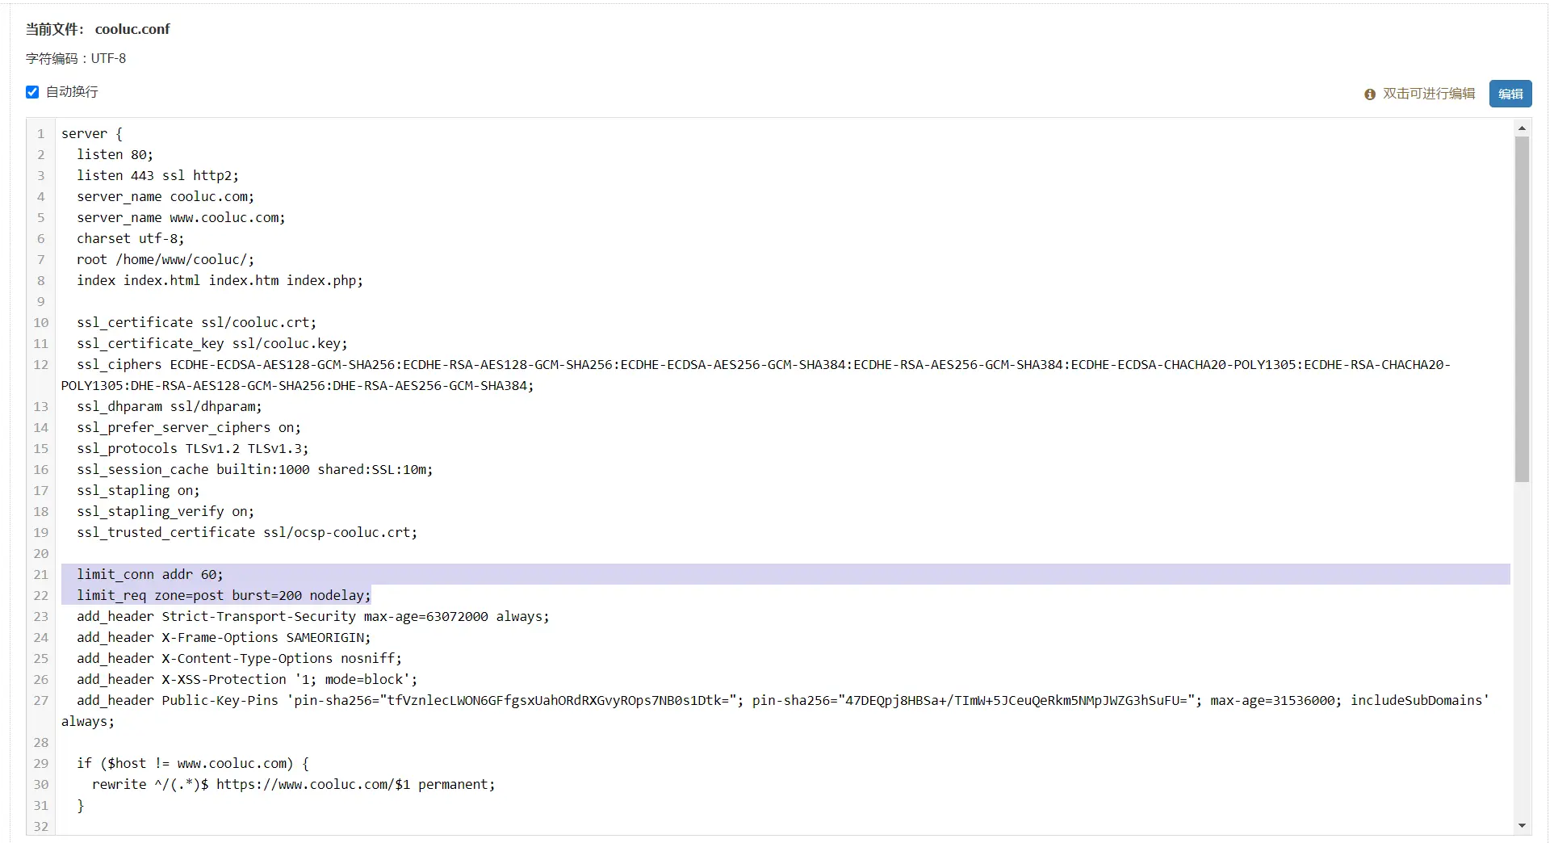1554x843 pixels.
Task: Toggle the 自动换行 auto-wrap checkbox
Action: coord(32,92)
